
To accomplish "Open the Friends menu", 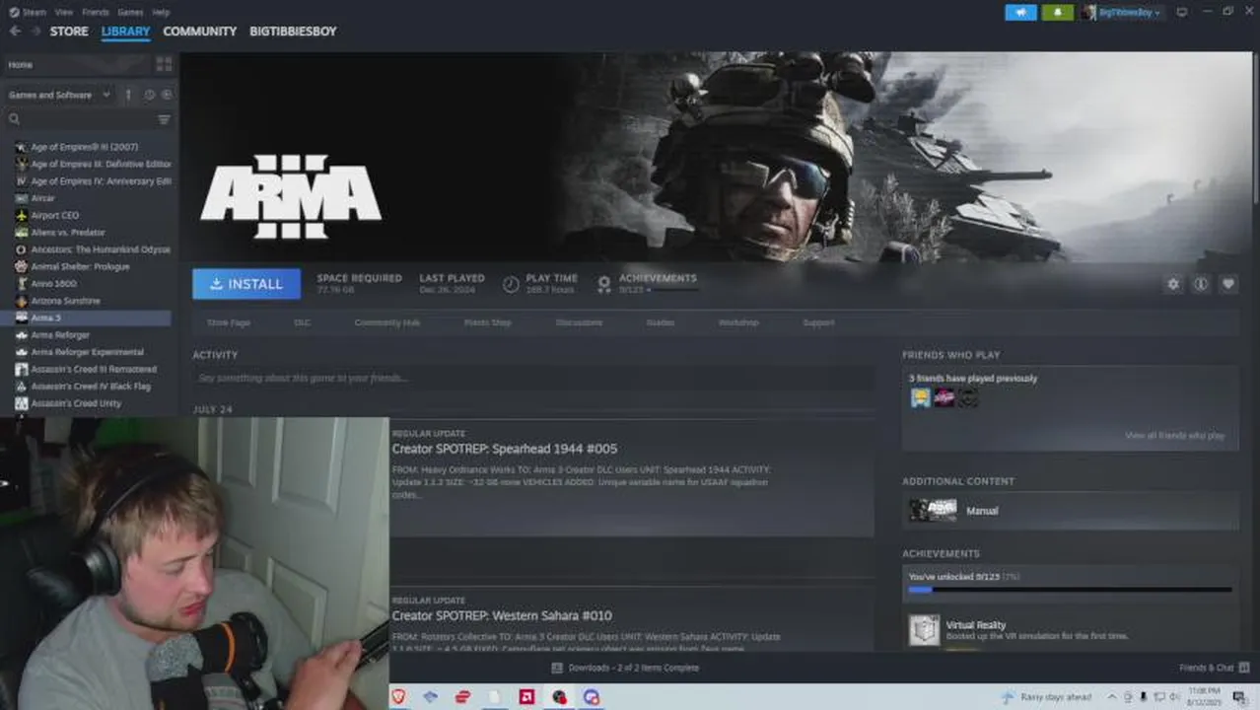I will tap(96, 13).
